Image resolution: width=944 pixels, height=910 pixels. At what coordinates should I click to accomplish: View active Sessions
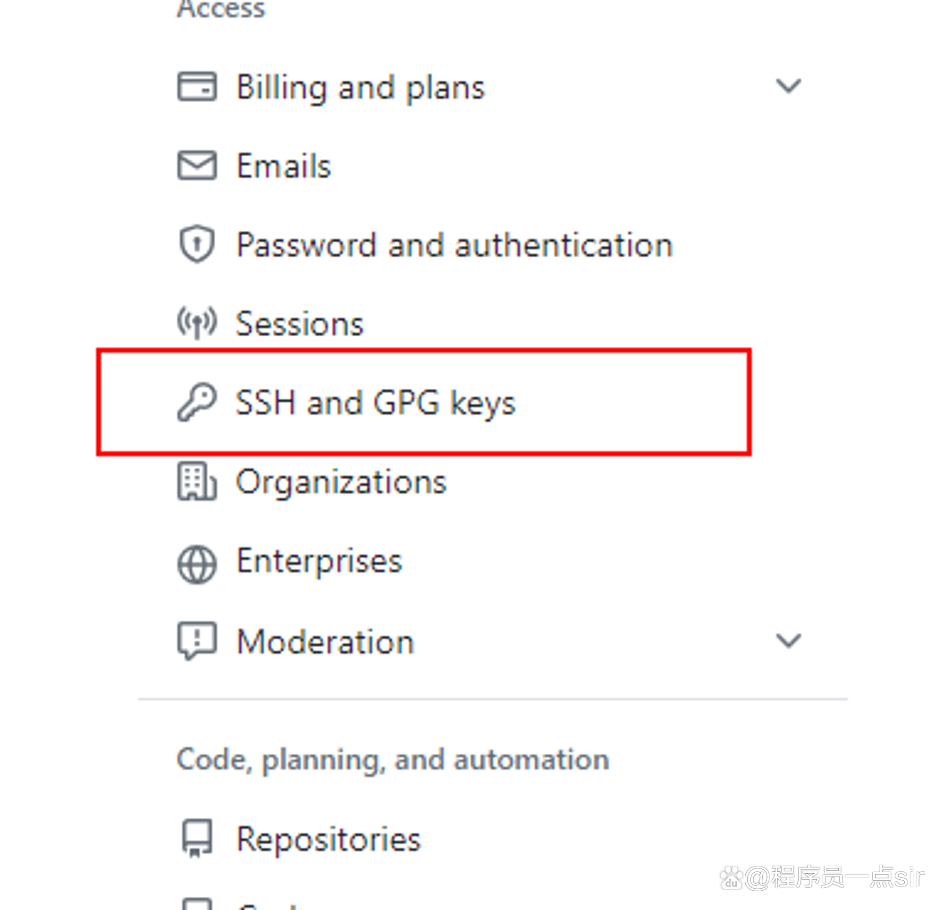click(x=300, y=323)
